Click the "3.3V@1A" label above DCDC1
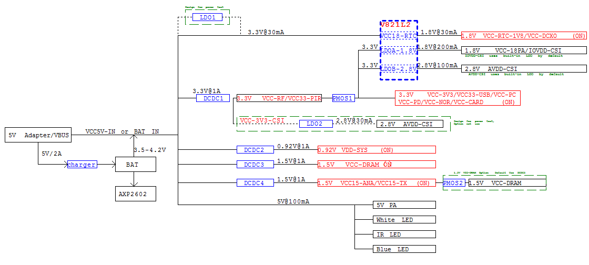The width and height of the screenshot is (589, 265). (206, 91)
